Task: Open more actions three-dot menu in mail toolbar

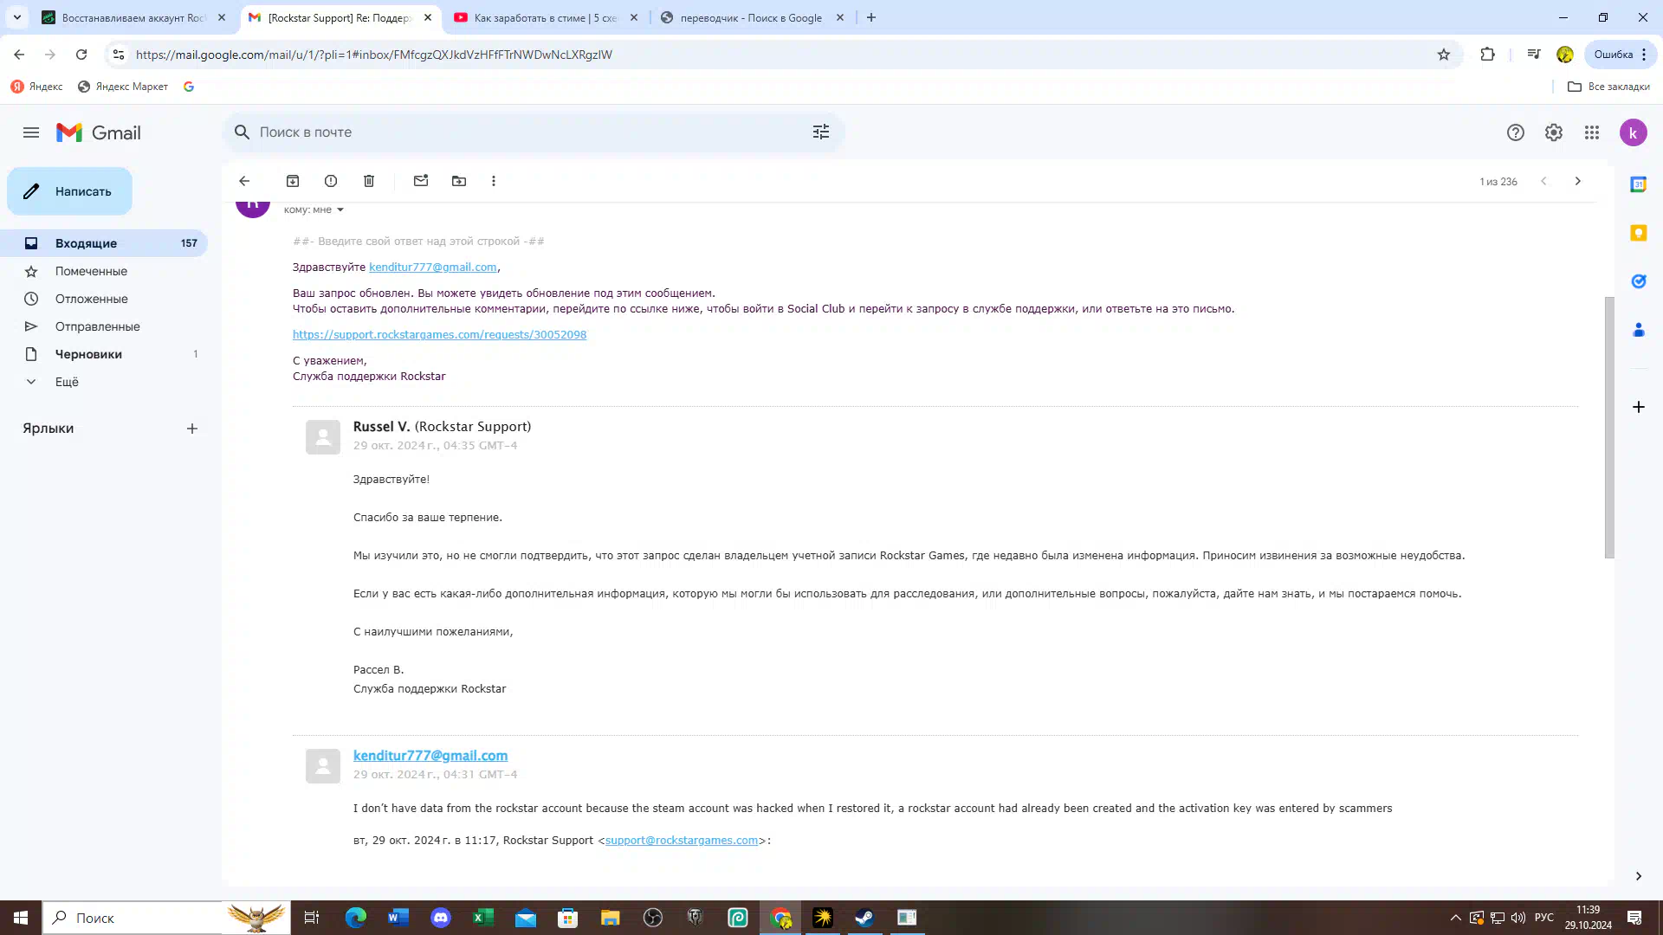Action: coord(494,181)
